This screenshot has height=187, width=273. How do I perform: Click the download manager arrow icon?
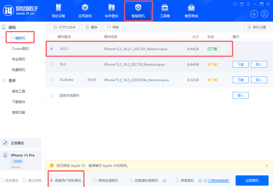tap(254, 14)
